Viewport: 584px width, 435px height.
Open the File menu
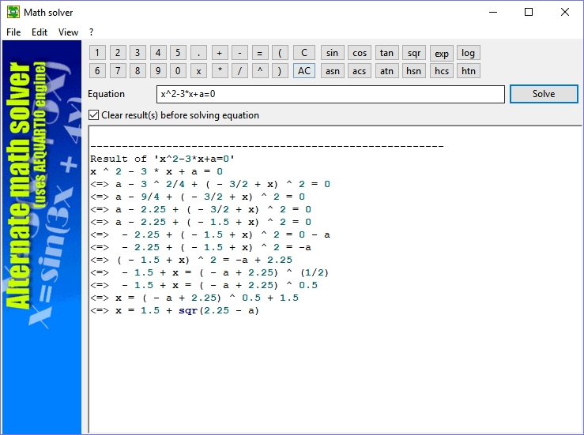[13, 32]
